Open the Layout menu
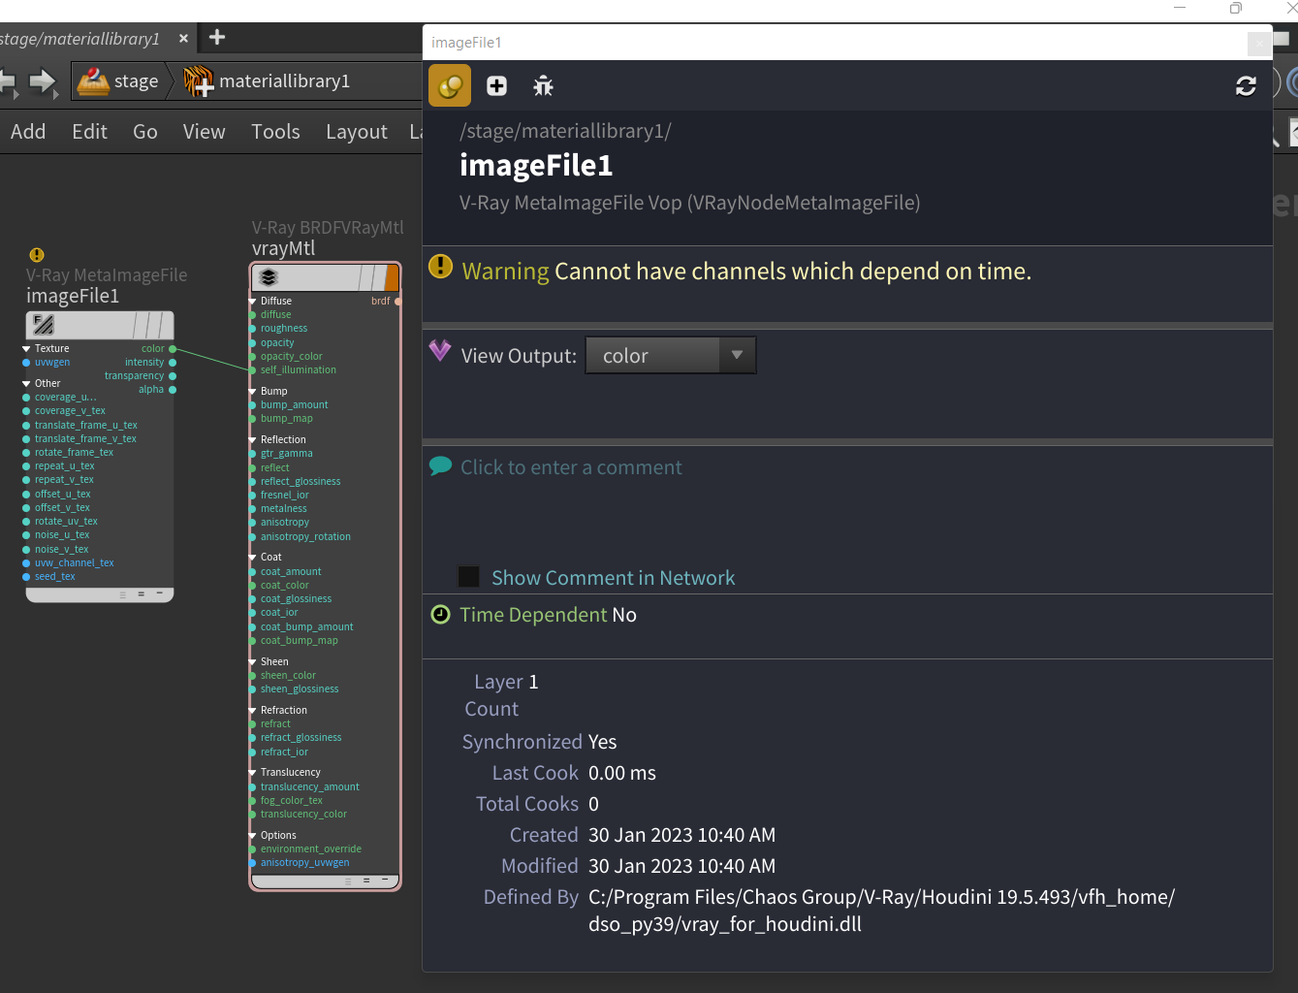This screenshot has height=993, width=1298. click(x=357, y=131)
